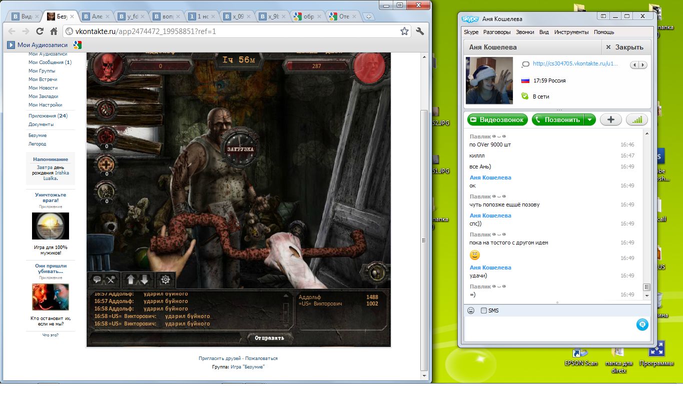The image size is (683, 394).
Task: Open Skype emoticon picker
Action: click(x=470, y=310)
